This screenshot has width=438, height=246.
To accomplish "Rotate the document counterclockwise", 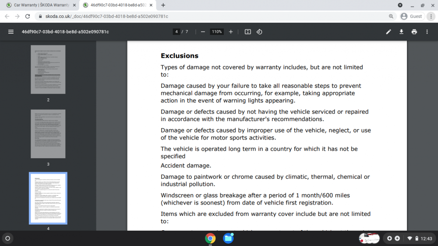I will click(259, 32).
